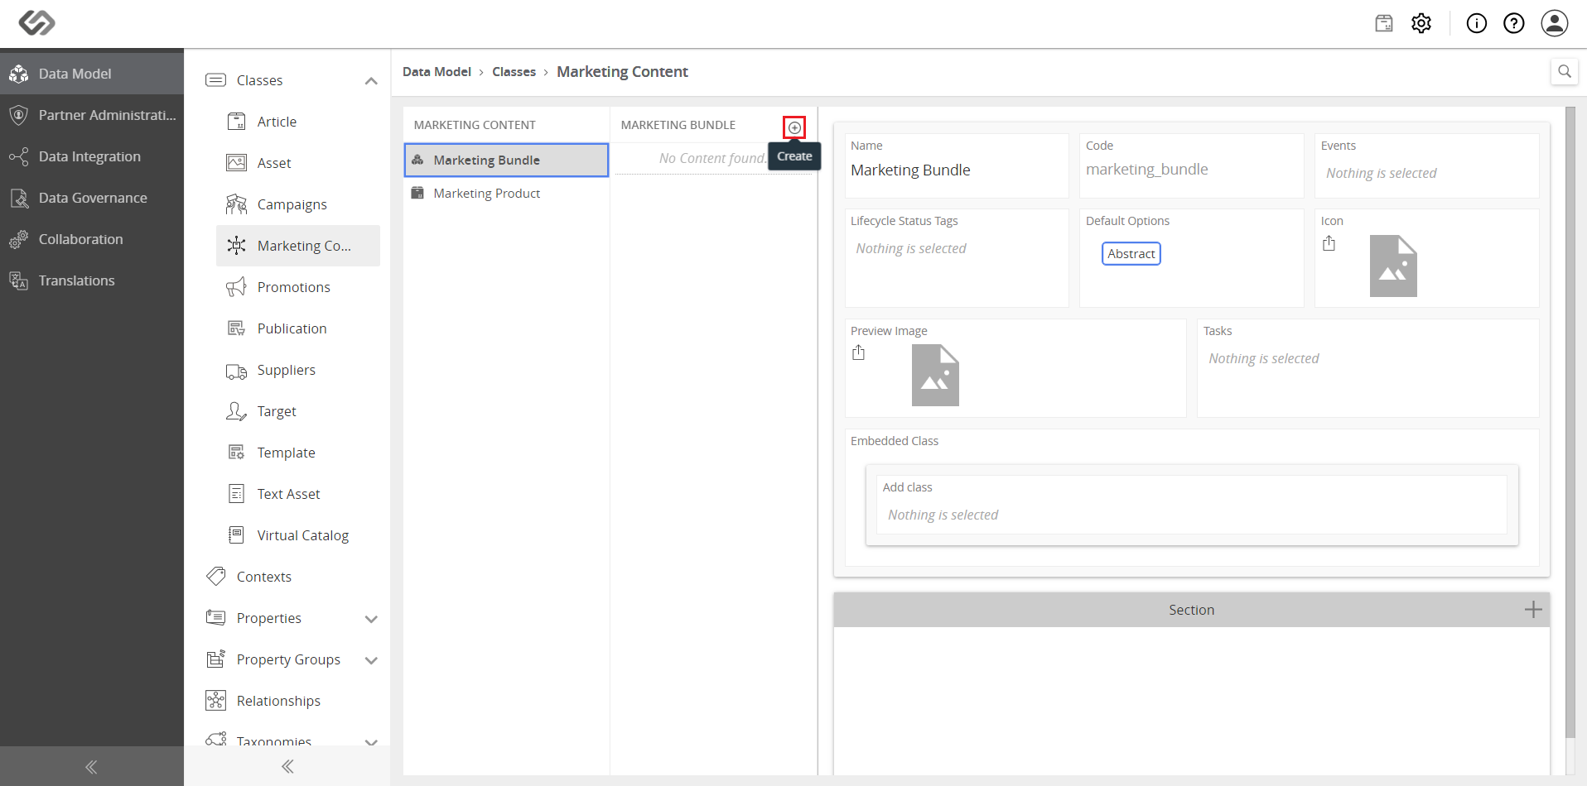Select the Marketing Bundle row
The image size is (1587, 786).
coord(506,160)
